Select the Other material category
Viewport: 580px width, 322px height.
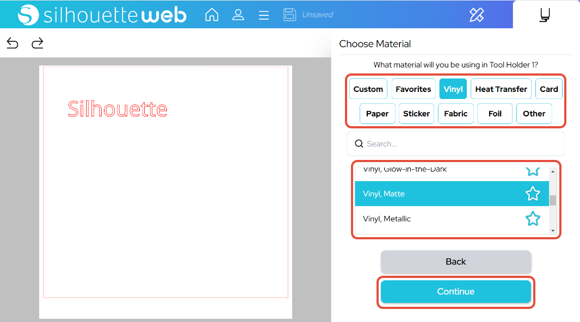pos(534,114)
